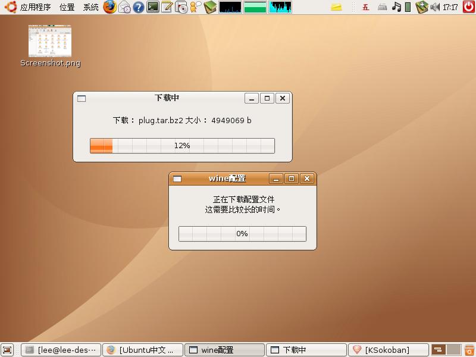This screenshot has width=476, height=357.
Task: Switch to the Ubuntu中文 Firefox taskbar item
Action: click(143, 350)
